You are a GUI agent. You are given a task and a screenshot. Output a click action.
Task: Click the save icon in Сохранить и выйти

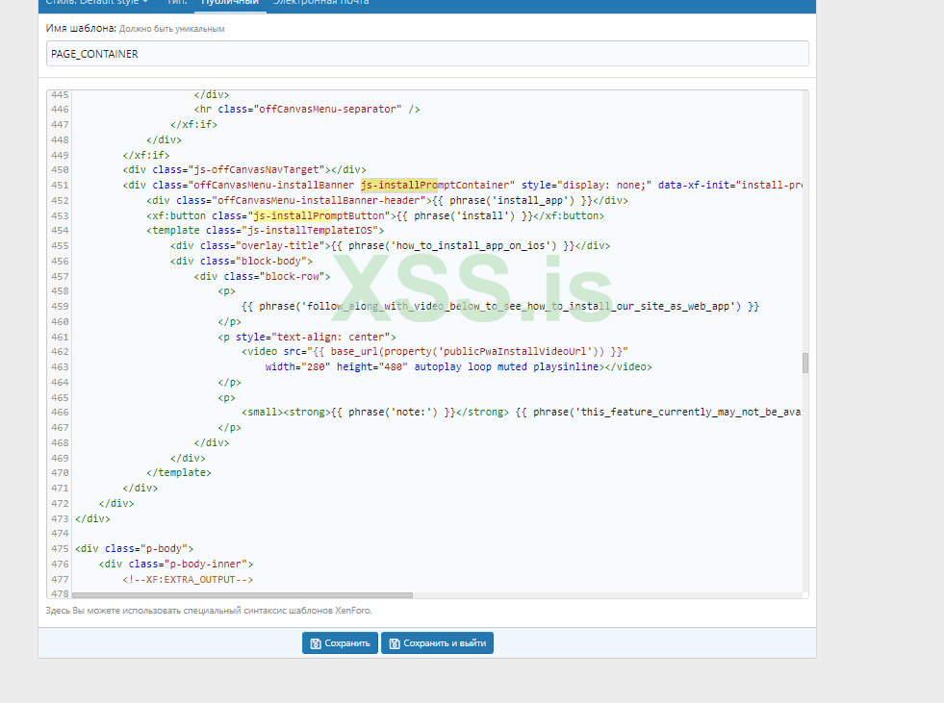click(395, 643)
